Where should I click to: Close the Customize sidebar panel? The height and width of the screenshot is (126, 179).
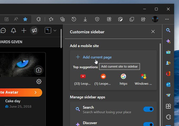(153, 32)
